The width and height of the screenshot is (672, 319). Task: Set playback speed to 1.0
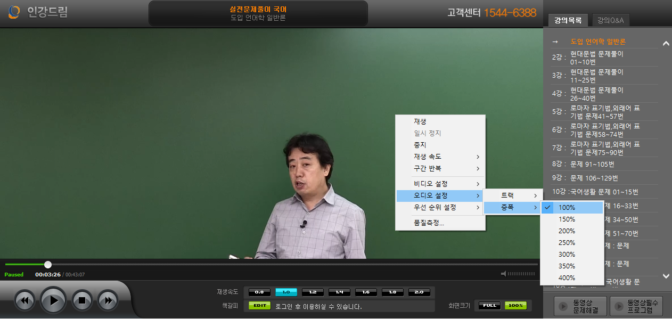tap(286, 292)
